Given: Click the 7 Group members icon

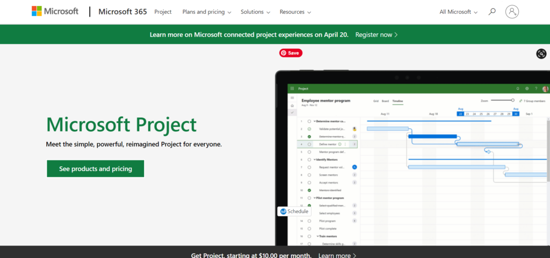Looking at the screenshot, I should click(520, 100).
